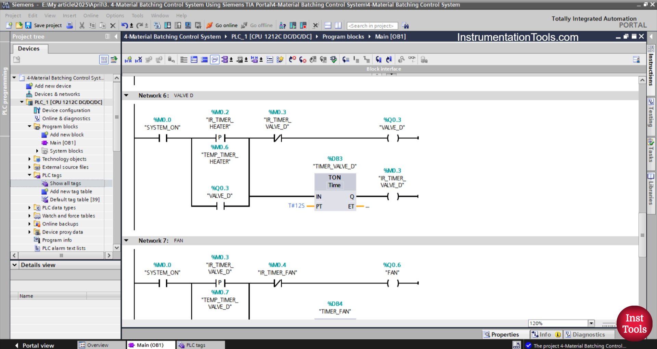The image size is (657, 349).
Task: Click the Search in project field
Action: pyautogui.click(x=372, y=26)
